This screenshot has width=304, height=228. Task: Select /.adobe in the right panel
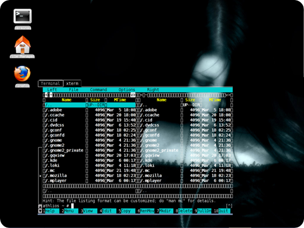[x=185, y=110]
